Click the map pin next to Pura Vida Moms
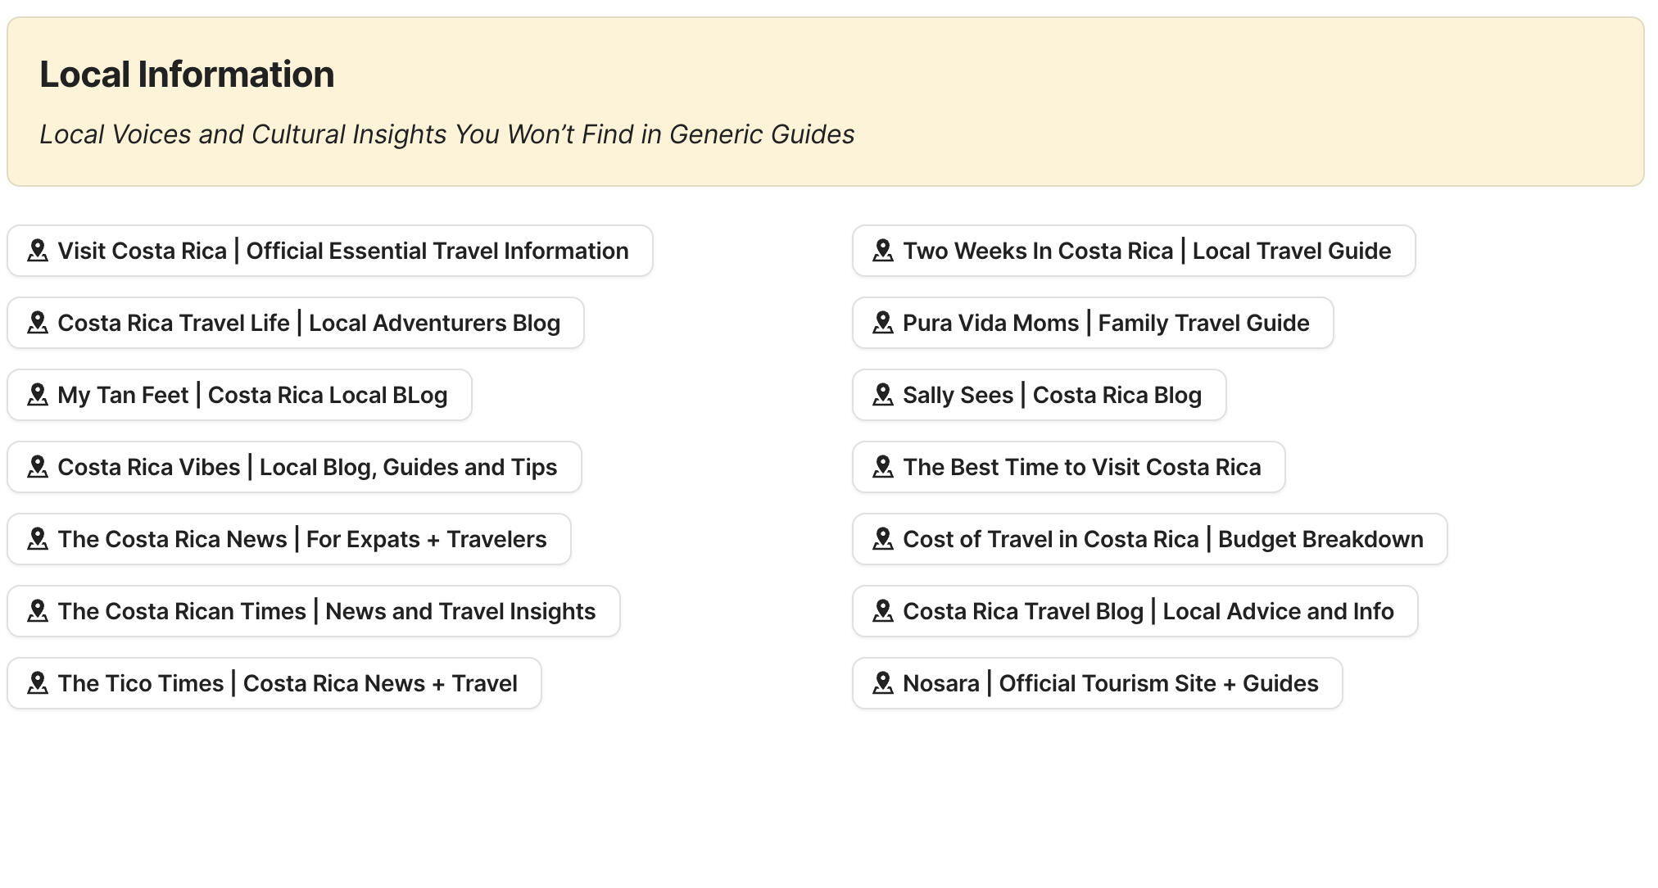 883,323
